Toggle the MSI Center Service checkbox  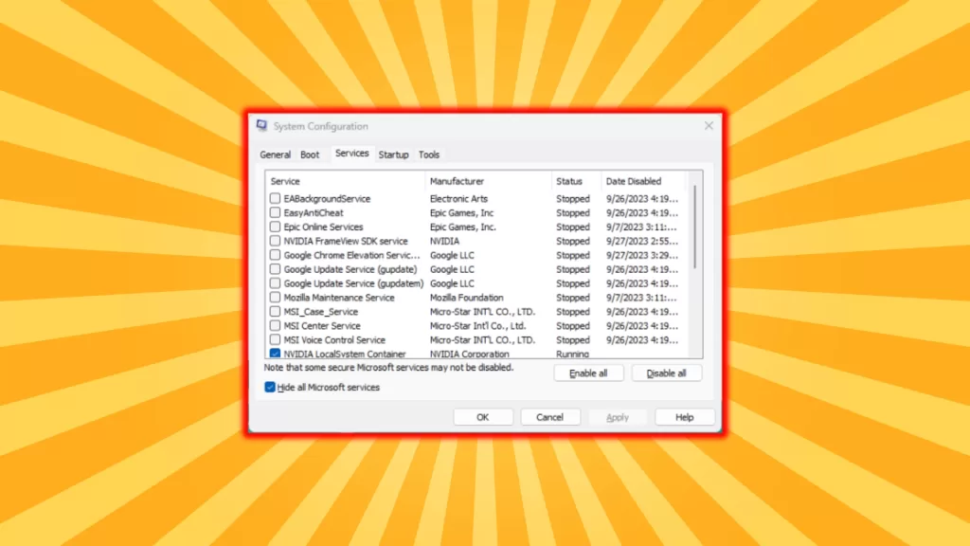tap(276, 326)
